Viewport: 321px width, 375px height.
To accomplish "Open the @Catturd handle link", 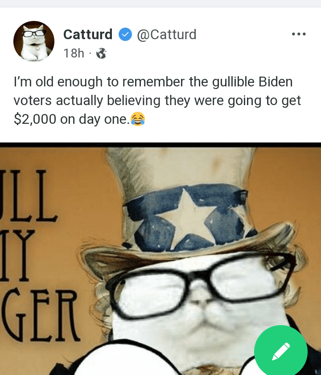I will (167, 34).
